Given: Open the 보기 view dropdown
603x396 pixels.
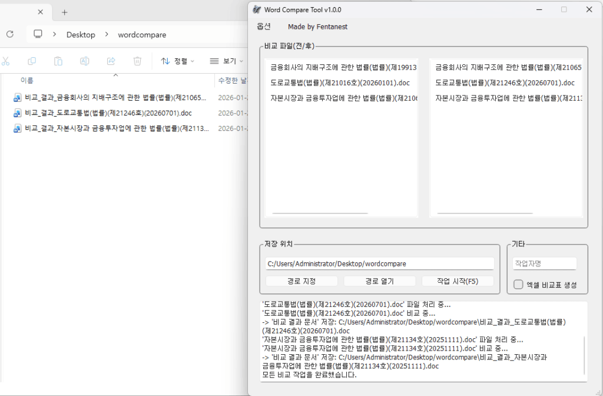Looking at the screenshot, I should click(224, 61).
